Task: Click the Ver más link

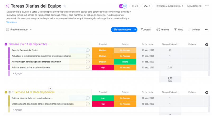Action: (x=11, y=22)
